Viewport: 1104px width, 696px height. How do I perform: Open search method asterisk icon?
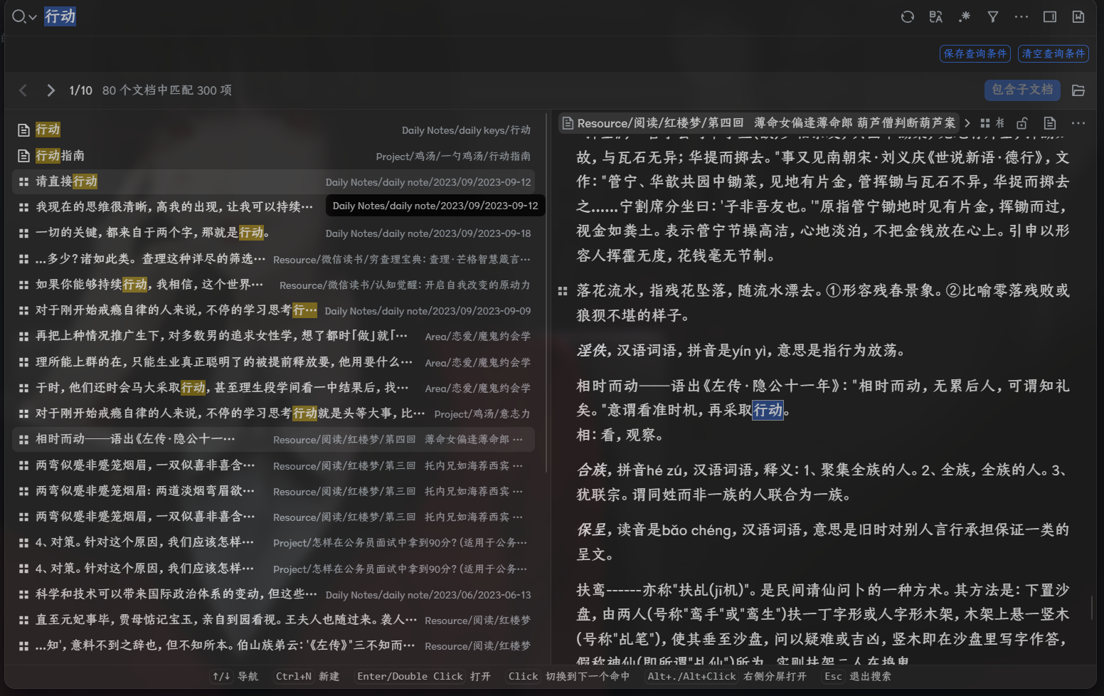tap(965, 16)
